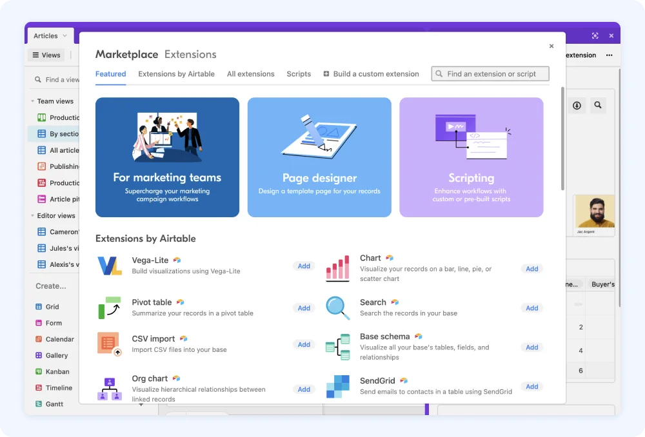645x437 pixels.
Task: Click the download icon in right panel
Action: click(577, 106)
